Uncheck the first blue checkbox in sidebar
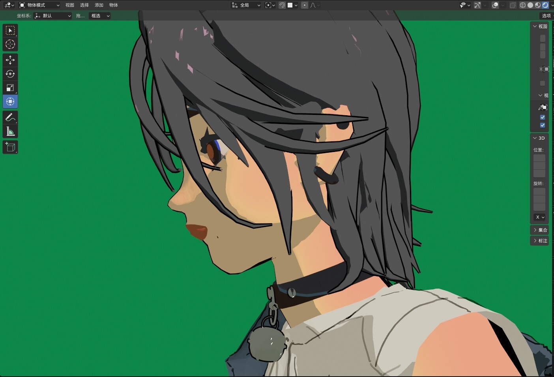554x377 pixels. pos(543,117)
